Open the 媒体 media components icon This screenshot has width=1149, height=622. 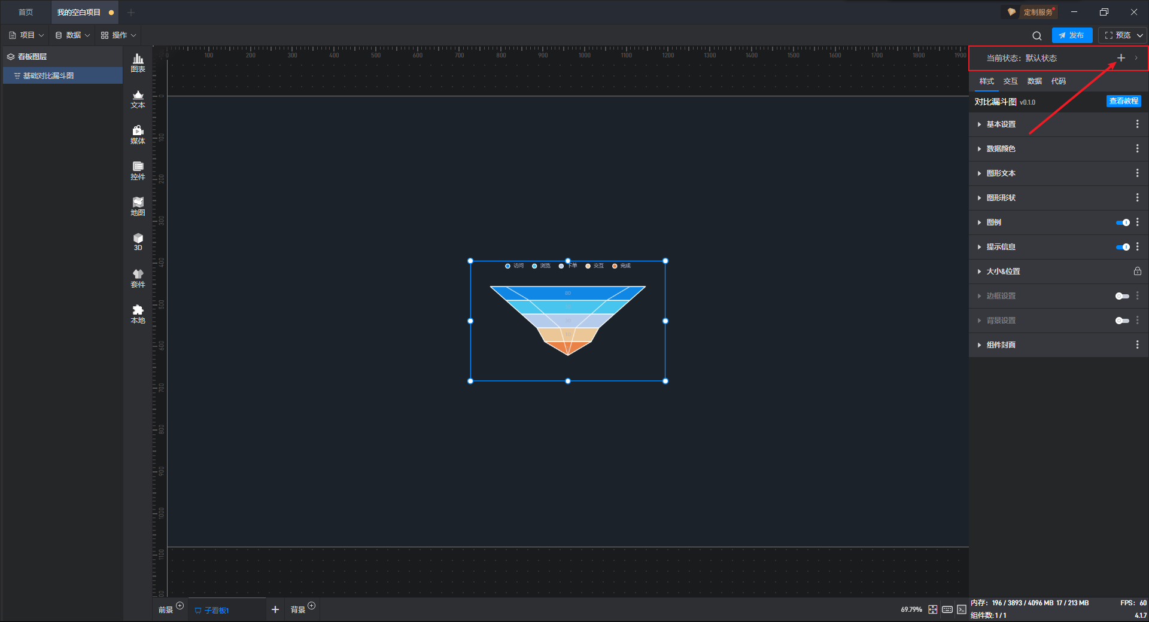138,135
